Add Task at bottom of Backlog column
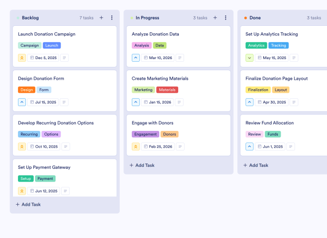 coord(28,204)
